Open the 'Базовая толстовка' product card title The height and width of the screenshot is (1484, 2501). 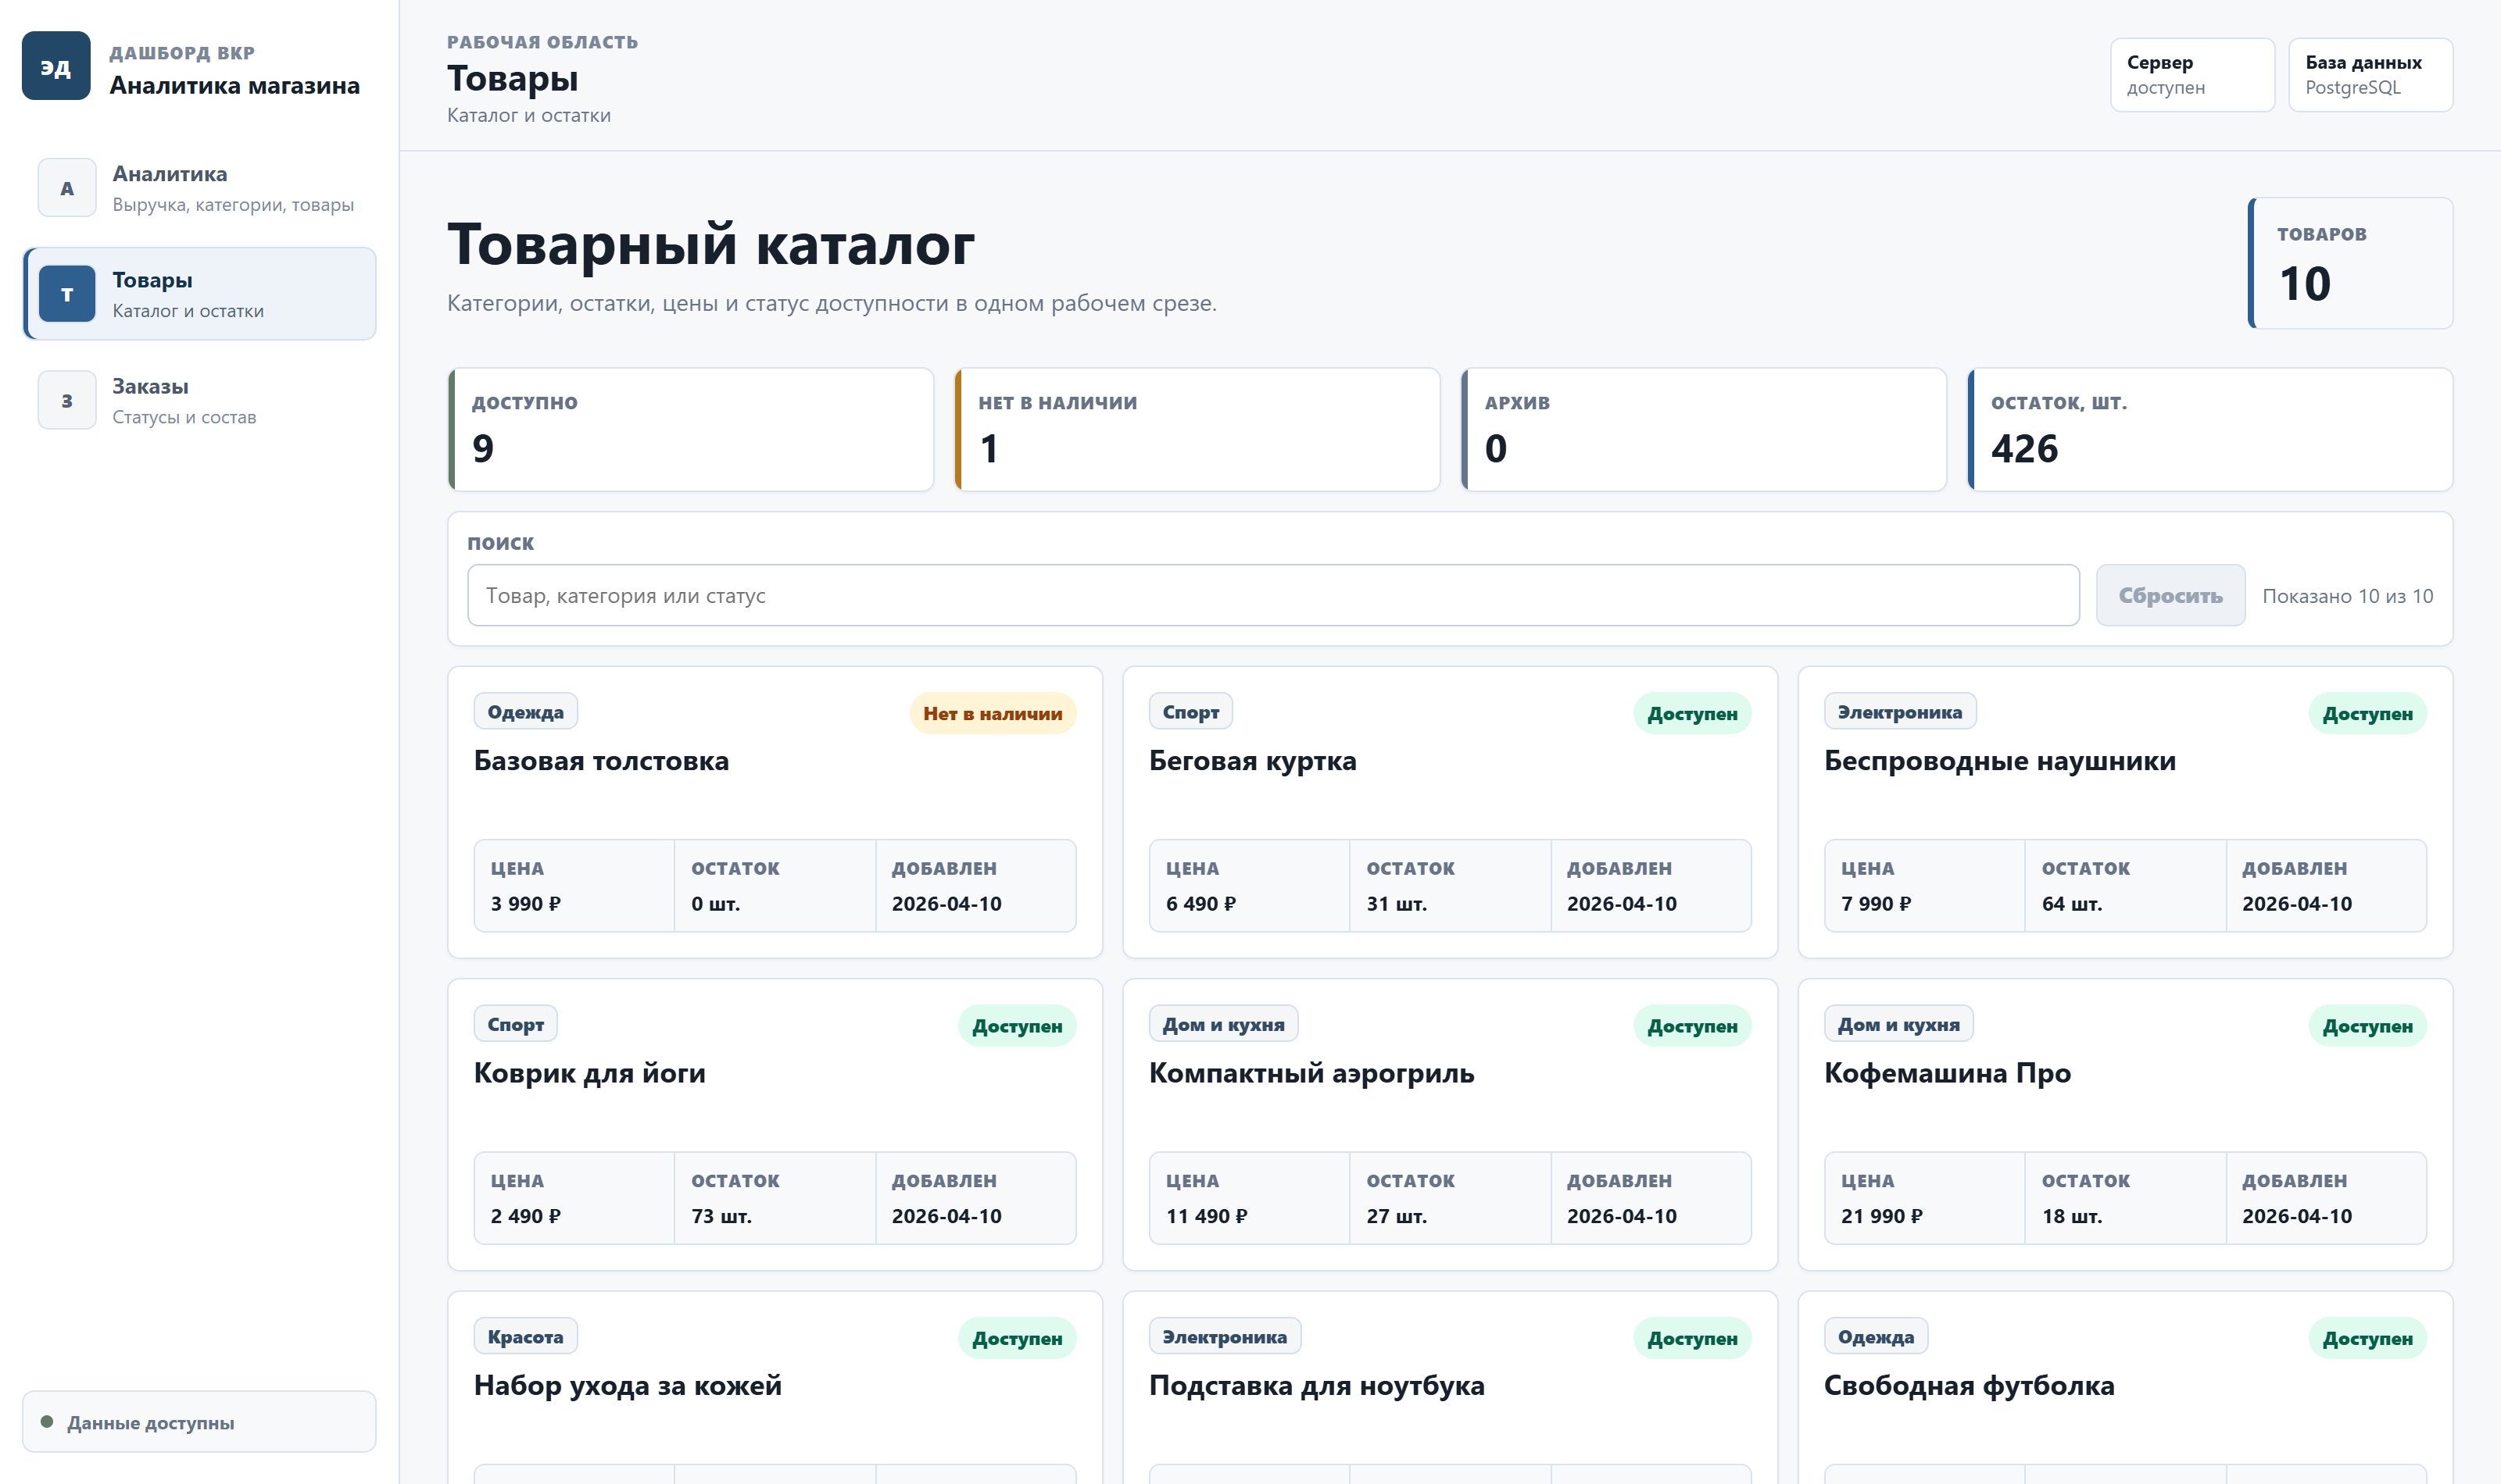point(601,761)
